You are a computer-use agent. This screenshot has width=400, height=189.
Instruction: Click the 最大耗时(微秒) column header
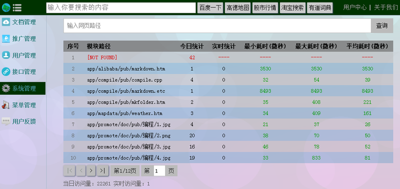[x=316, y=46]
